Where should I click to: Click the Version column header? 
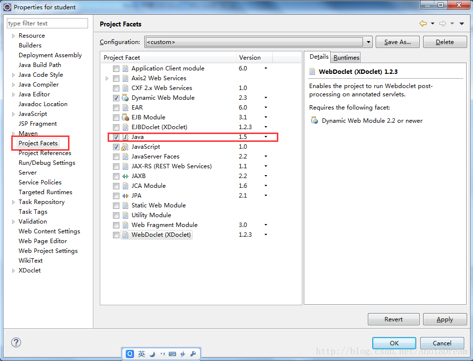[254, 57]
